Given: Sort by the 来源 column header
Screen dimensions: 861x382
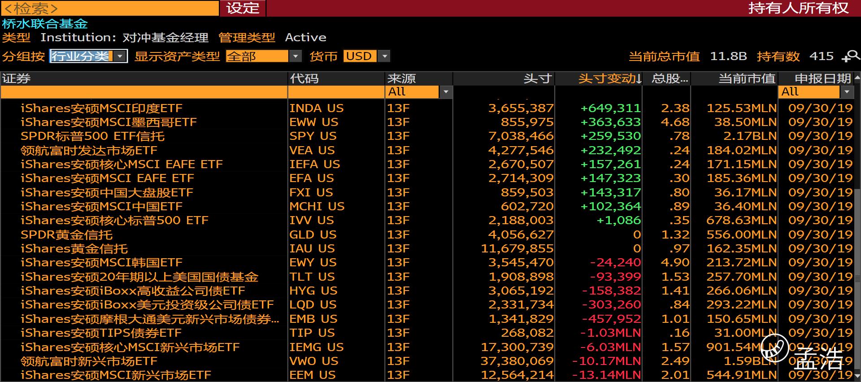Looking at the screenshot, I should coord(419,78).
